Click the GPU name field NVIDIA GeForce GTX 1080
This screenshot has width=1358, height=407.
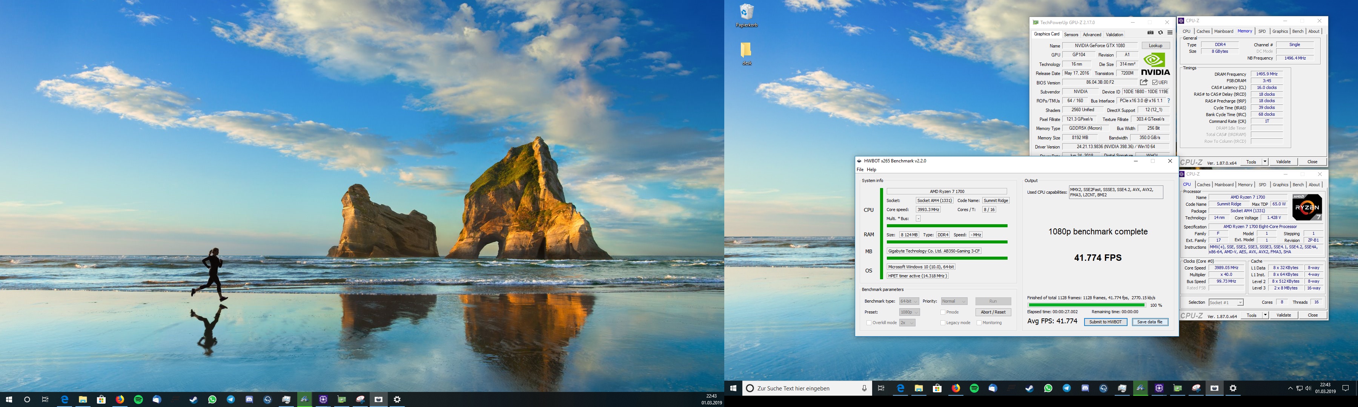(1100, 46)
